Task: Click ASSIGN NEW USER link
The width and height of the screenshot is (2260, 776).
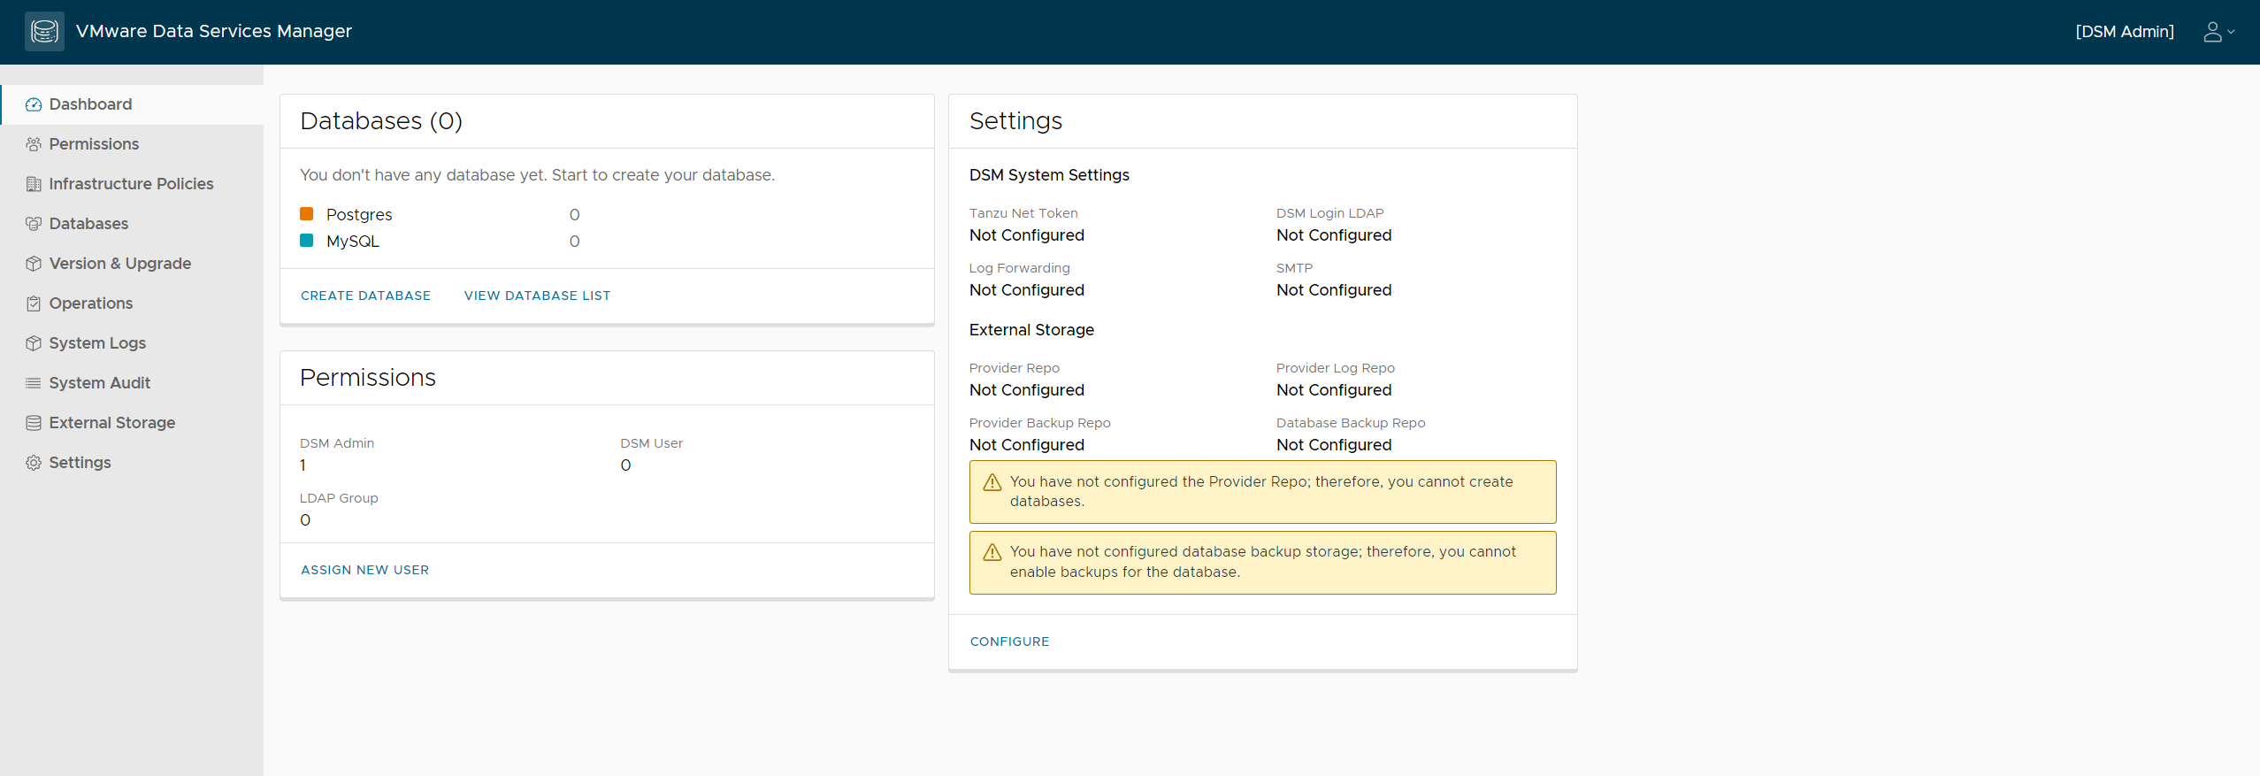Action: click(364, 570)
